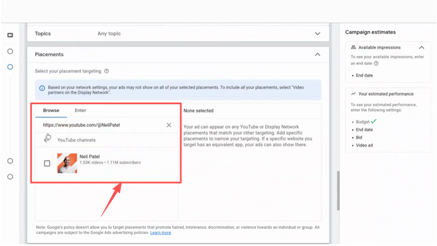Click the Available impressions people icon
Image resolution: width=437 pixels, height=246 pixels.
click(353, 47)
